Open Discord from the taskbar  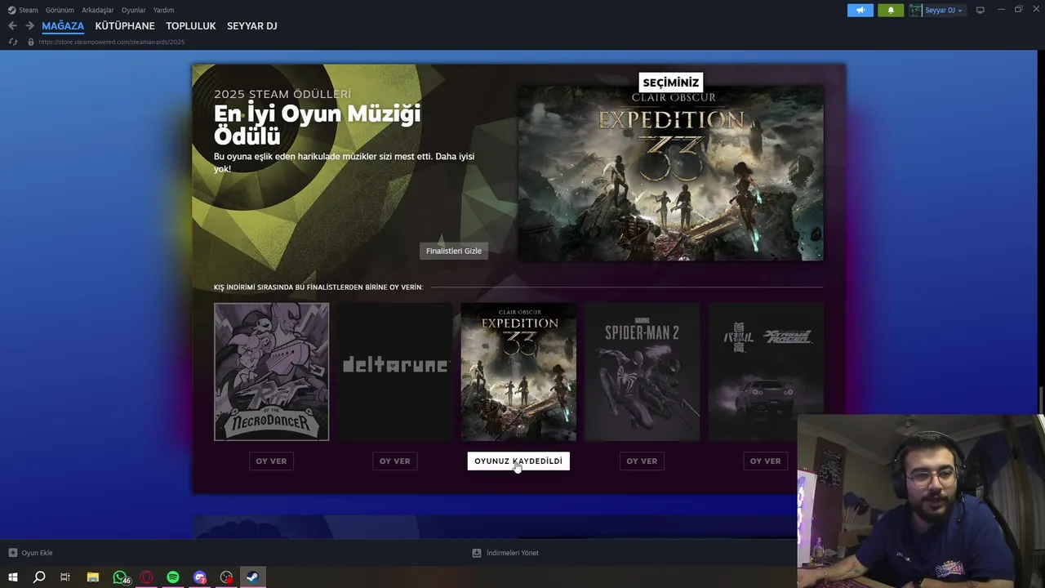[200, 577]
